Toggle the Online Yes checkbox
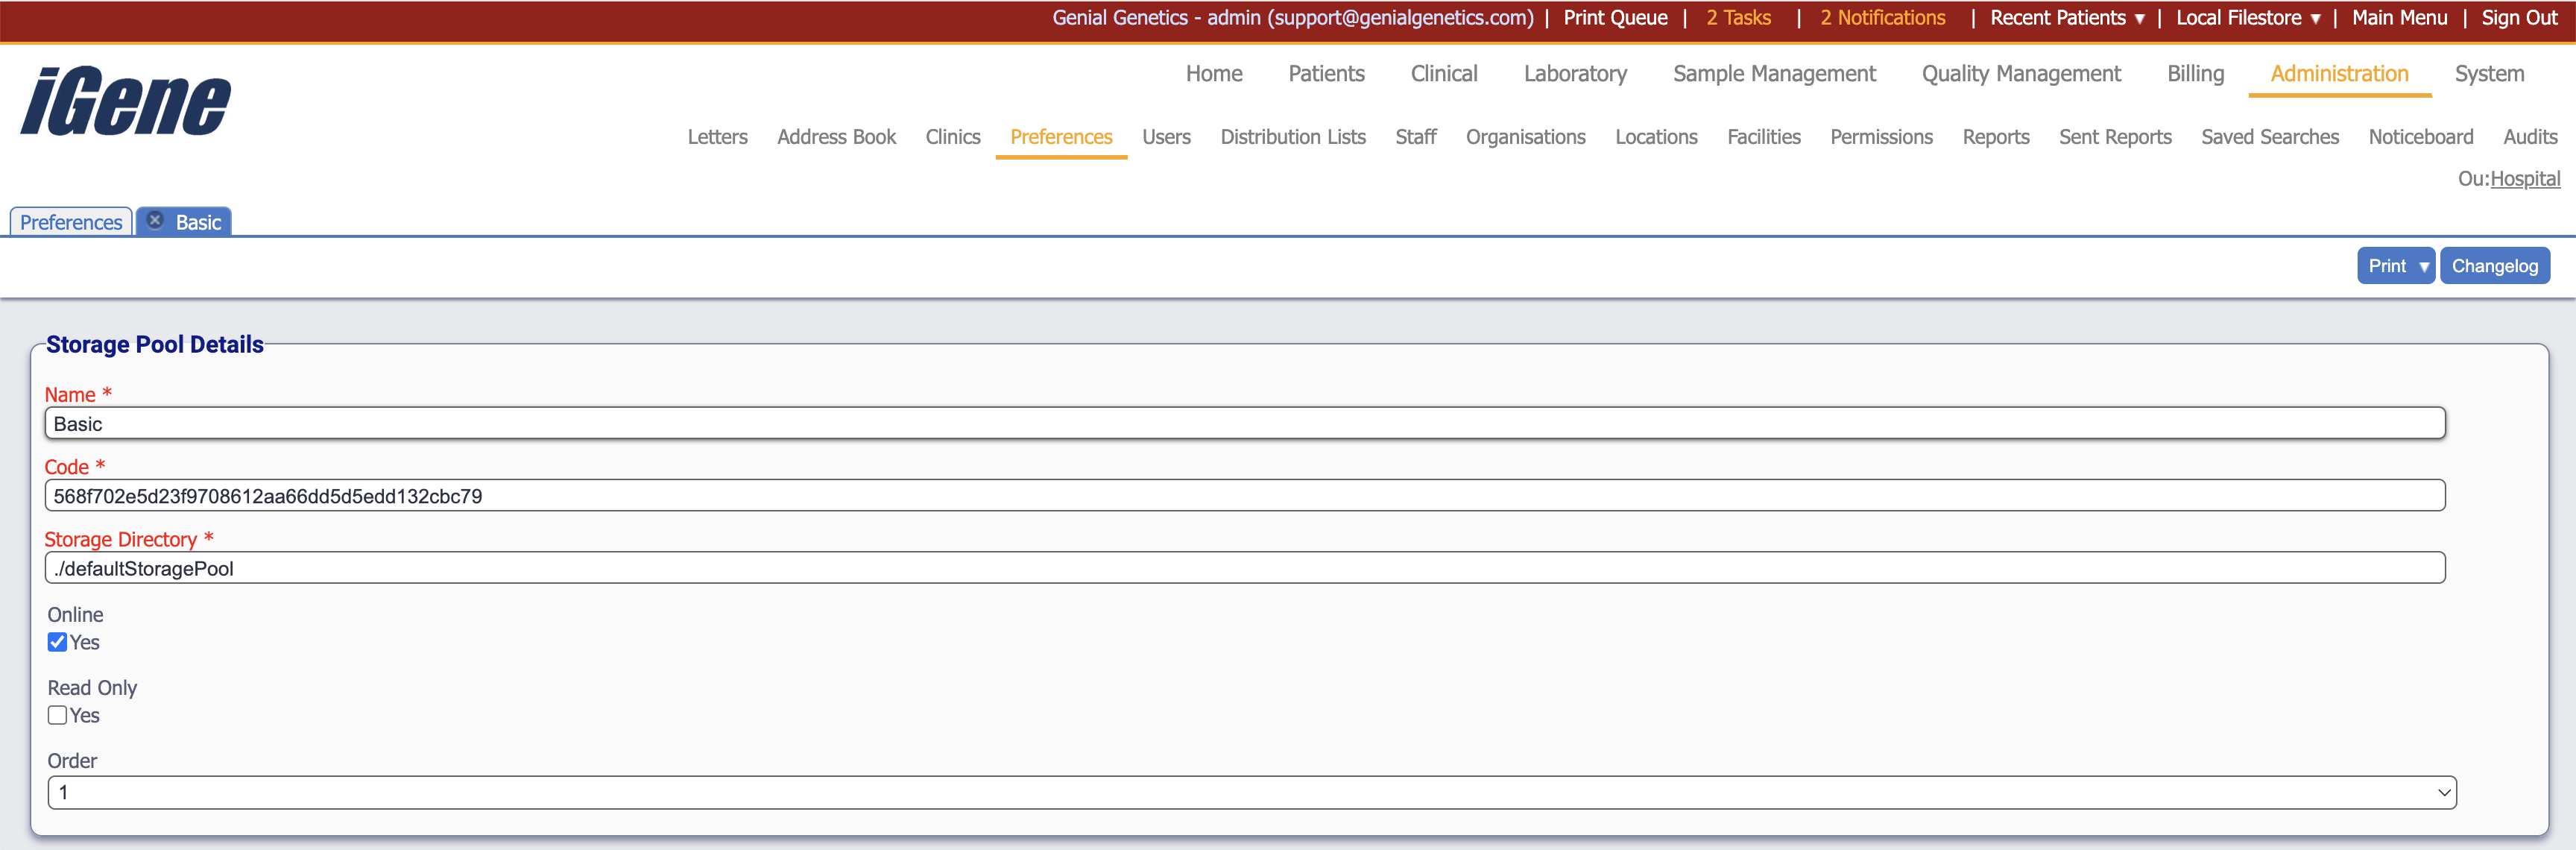 coord(58,642)
